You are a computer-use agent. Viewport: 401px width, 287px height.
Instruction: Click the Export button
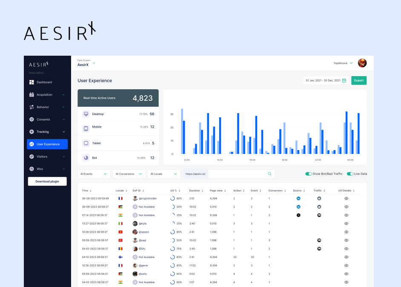(x=359, y=80)
